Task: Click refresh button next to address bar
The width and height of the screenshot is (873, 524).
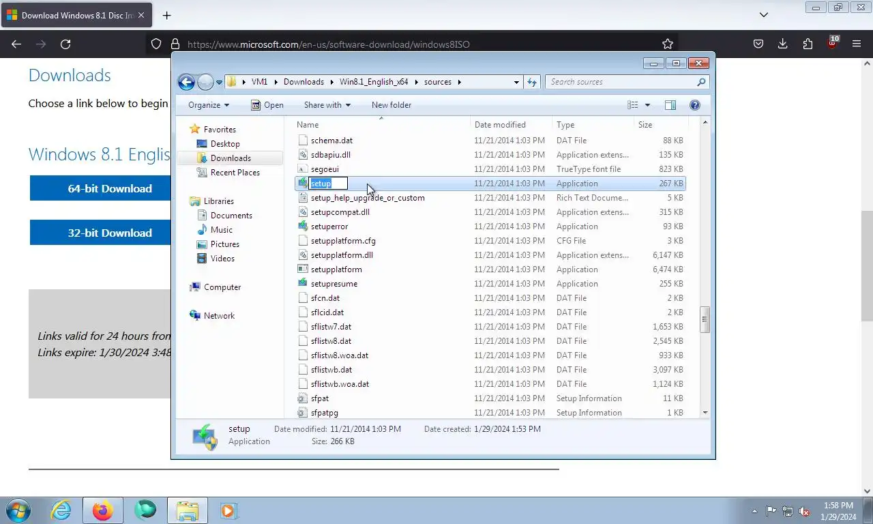Action: pyautogui.click(x=533, y=82)
